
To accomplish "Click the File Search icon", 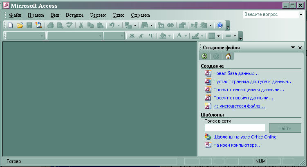I will pyautogui.click(x=39, y=25).
